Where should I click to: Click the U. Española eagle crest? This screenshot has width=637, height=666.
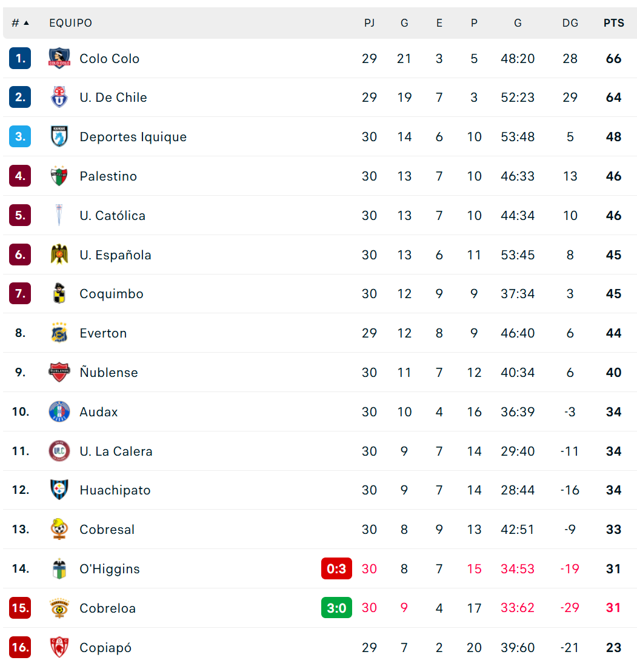coord(59,255)
